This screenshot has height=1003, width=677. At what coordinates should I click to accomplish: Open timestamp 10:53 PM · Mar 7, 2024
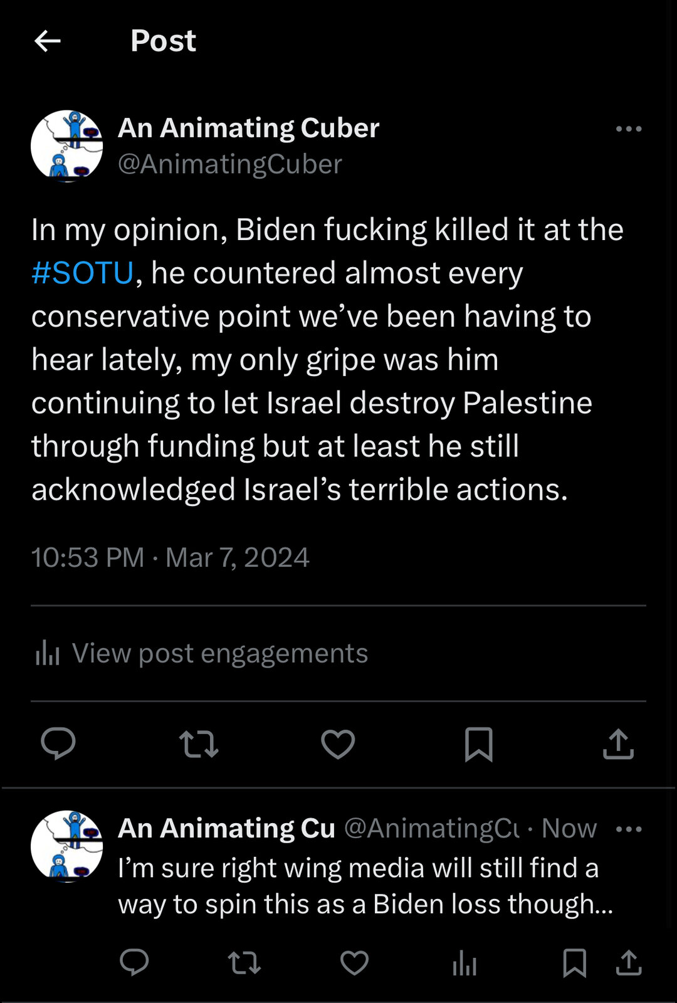point(171,557)
